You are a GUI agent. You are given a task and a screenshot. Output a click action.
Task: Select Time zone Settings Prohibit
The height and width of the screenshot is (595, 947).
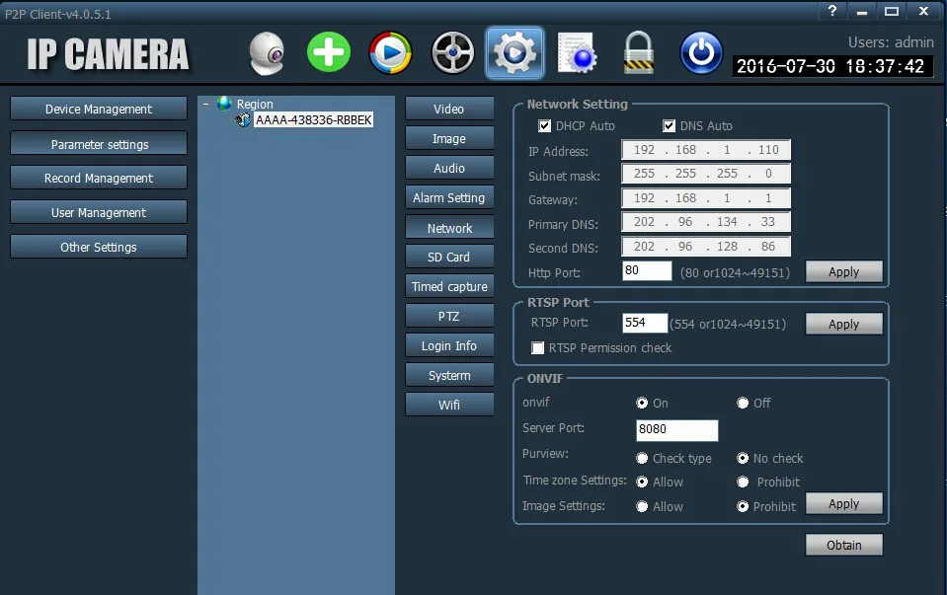[x=743, y=483]
